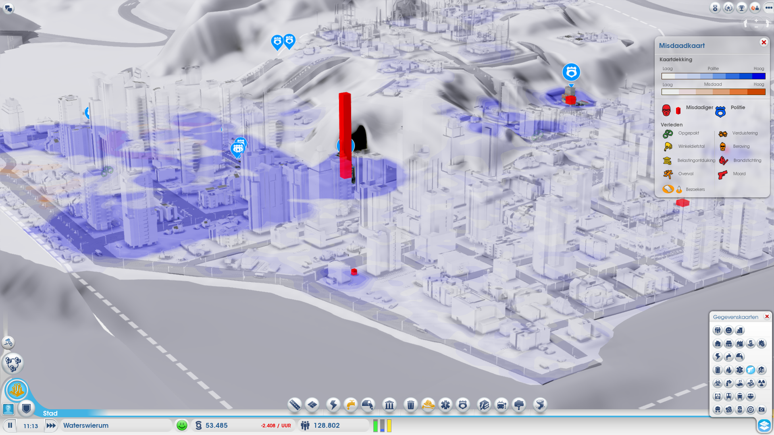774x435 pixels.
Task: Click the city name Waterswierum
Action: 86,425
